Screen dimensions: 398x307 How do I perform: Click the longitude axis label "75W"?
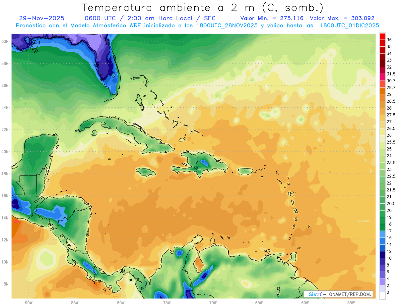(x=167, y=303)
